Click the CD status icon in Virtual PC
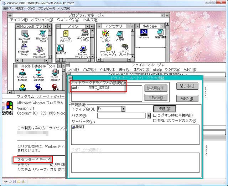228x186 pixels. pos(10,181)
